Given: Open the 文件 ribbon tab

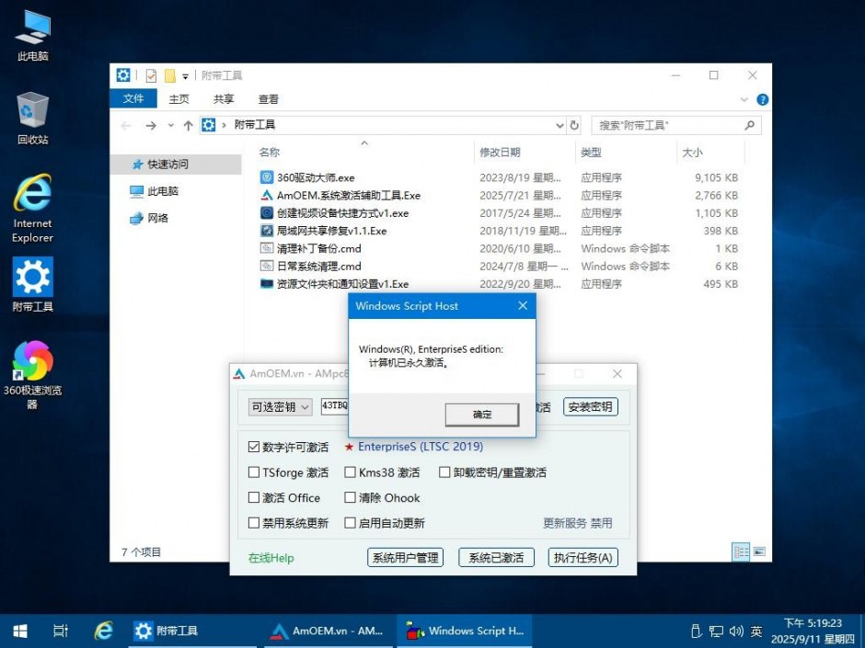Looking at the screenshot, I should 133,99.
